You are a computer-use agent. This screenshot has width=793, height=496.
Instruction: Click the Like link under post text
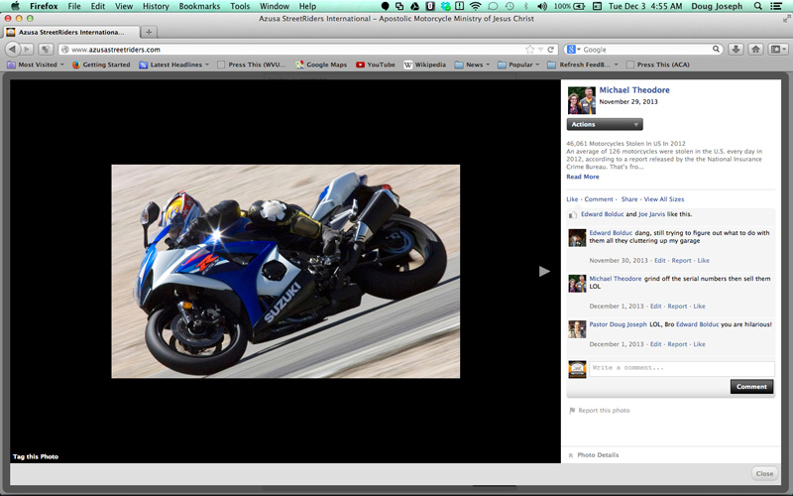tap(572, 199)
